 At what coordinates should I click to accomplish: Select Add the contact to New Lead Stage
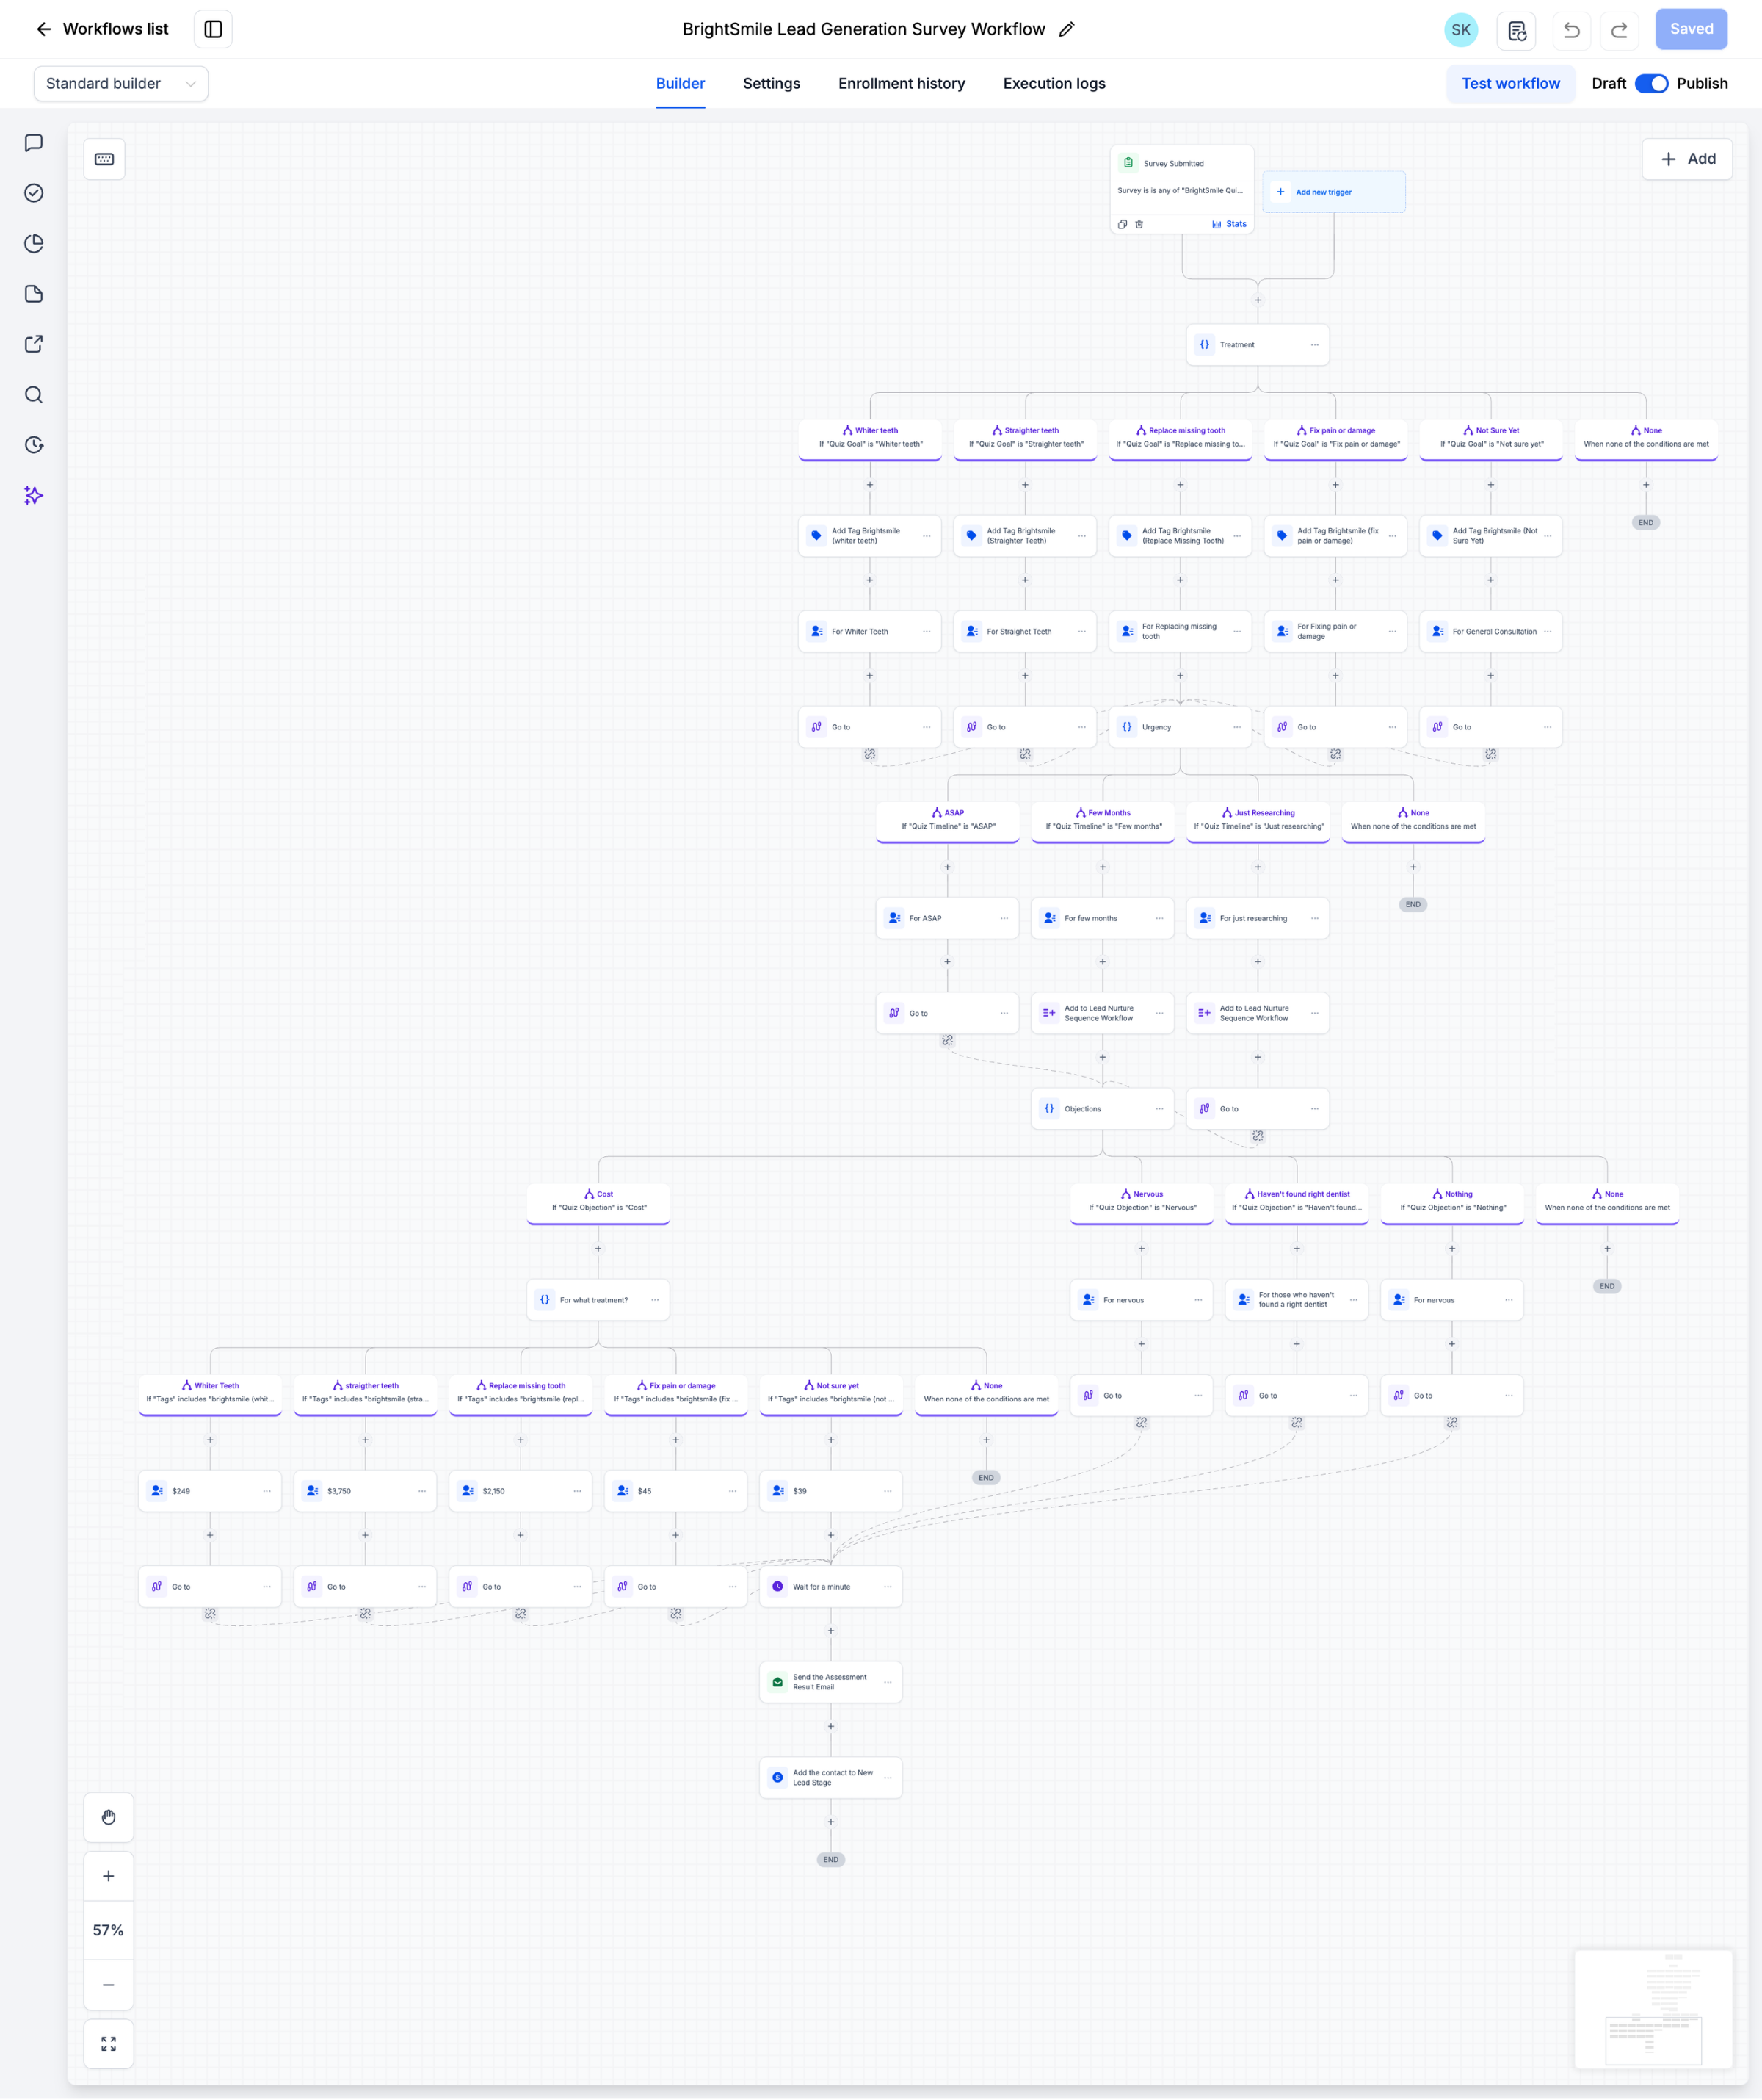(x=830, y=1778)
